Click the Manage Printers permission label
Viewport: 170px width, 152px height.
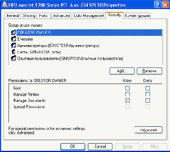click(x=26, y=94)
